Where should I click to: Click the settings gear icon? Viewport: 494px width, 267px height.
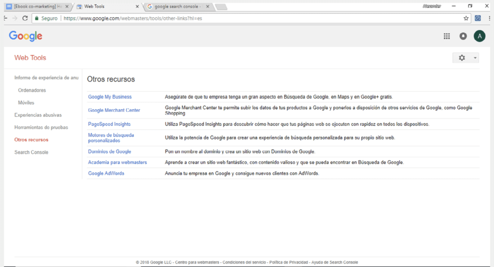point(462,58)
